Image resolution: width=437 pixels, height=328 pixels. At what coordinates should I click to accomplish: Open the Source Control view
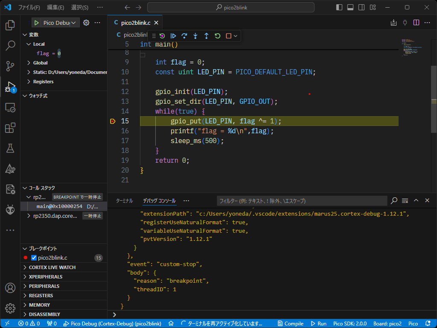[10, 66]
